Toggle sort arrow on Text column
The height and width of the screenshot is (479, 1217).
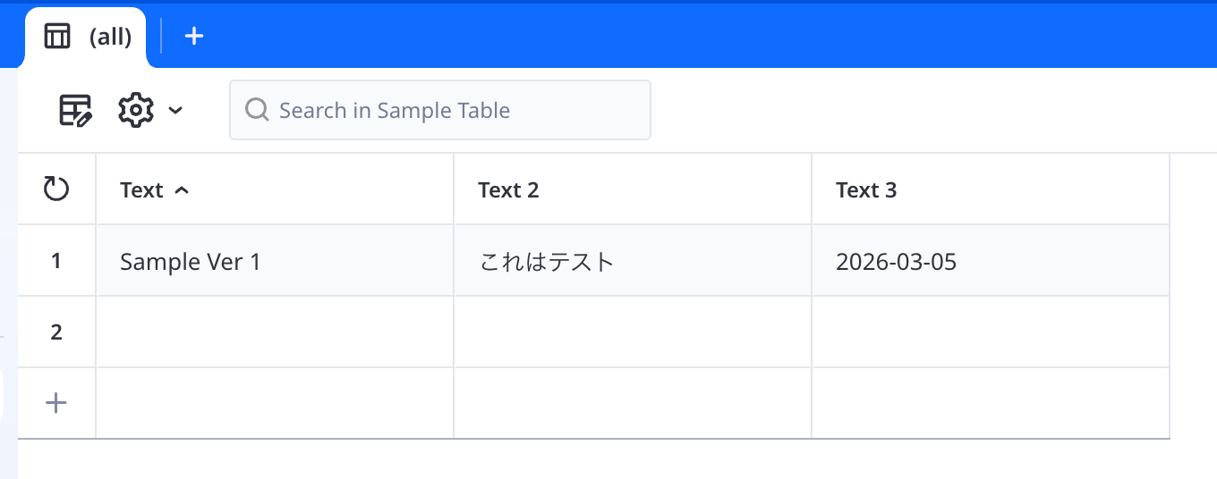[182, 190]
